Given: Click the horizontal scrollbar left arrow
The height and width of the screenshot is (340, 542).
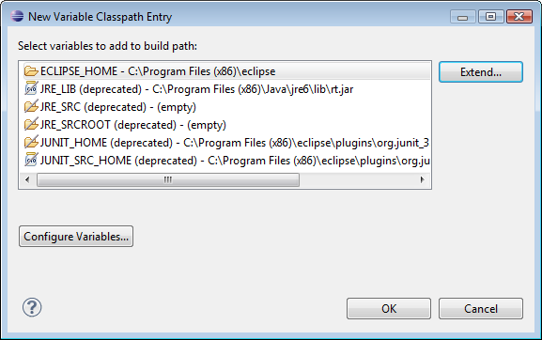Looking at the screenshot, I should [27, 179].
